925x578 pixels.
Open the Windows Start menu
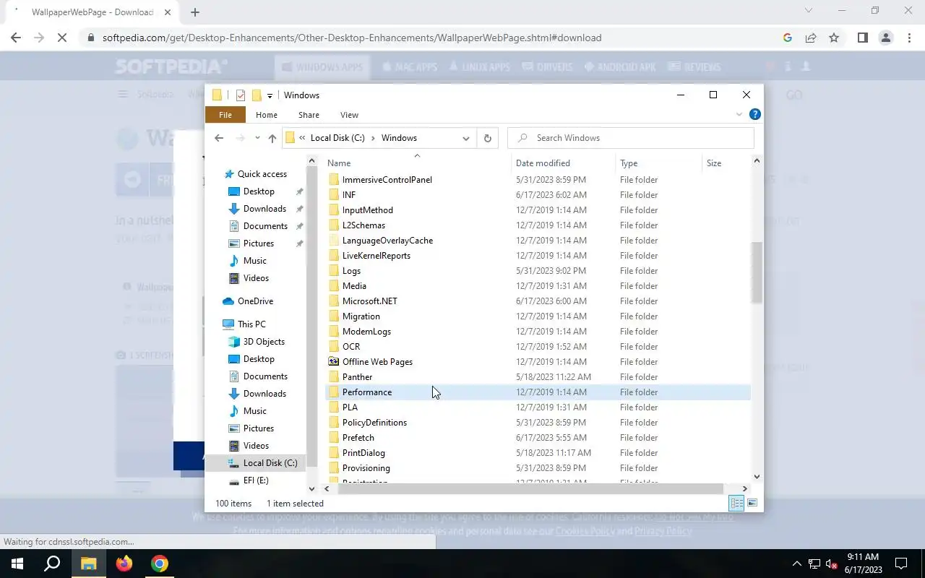pos(17,564)
